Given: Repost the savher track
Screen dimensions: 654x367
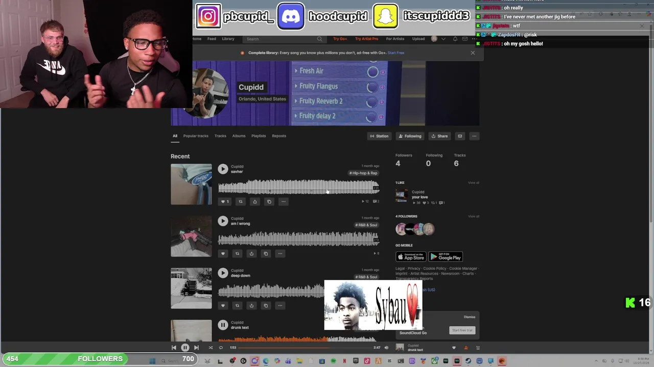Looking at the screenshot, I should pos(241,201).
